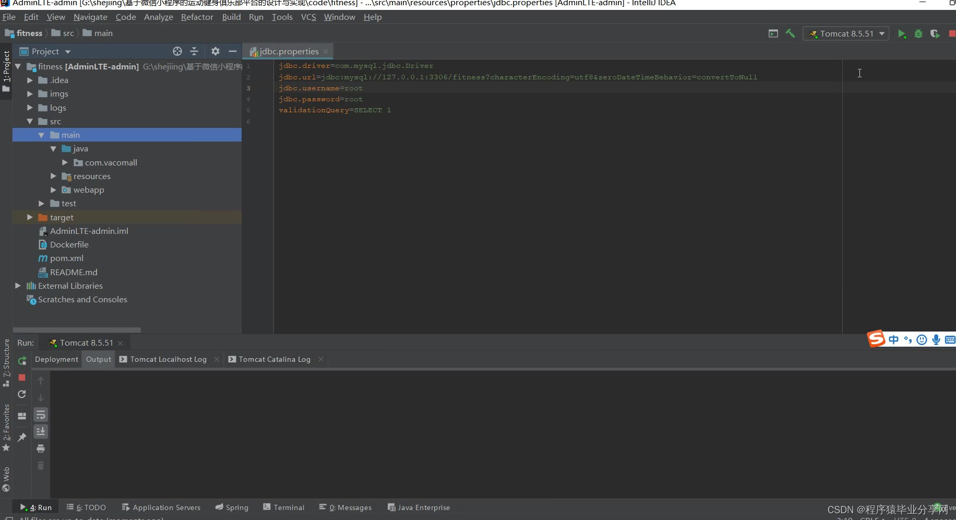Stop the server with red square in Run panel
This screenshot has width=956, height=520.
[22, 377]
